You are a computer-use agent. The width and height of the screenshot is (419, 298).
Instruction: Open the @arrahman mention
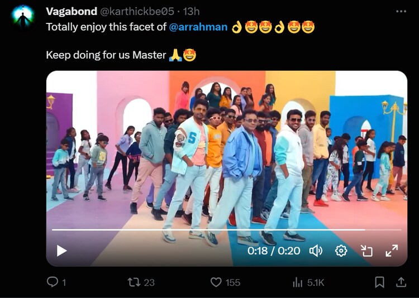click(198, 27)
